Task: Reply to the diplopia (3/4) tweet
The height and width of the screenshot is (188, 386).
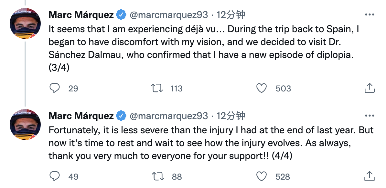Action: tap(55, 88)
